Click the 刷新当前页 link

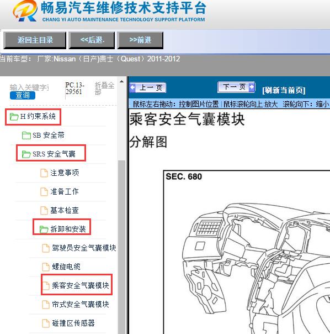click(284, 90)
